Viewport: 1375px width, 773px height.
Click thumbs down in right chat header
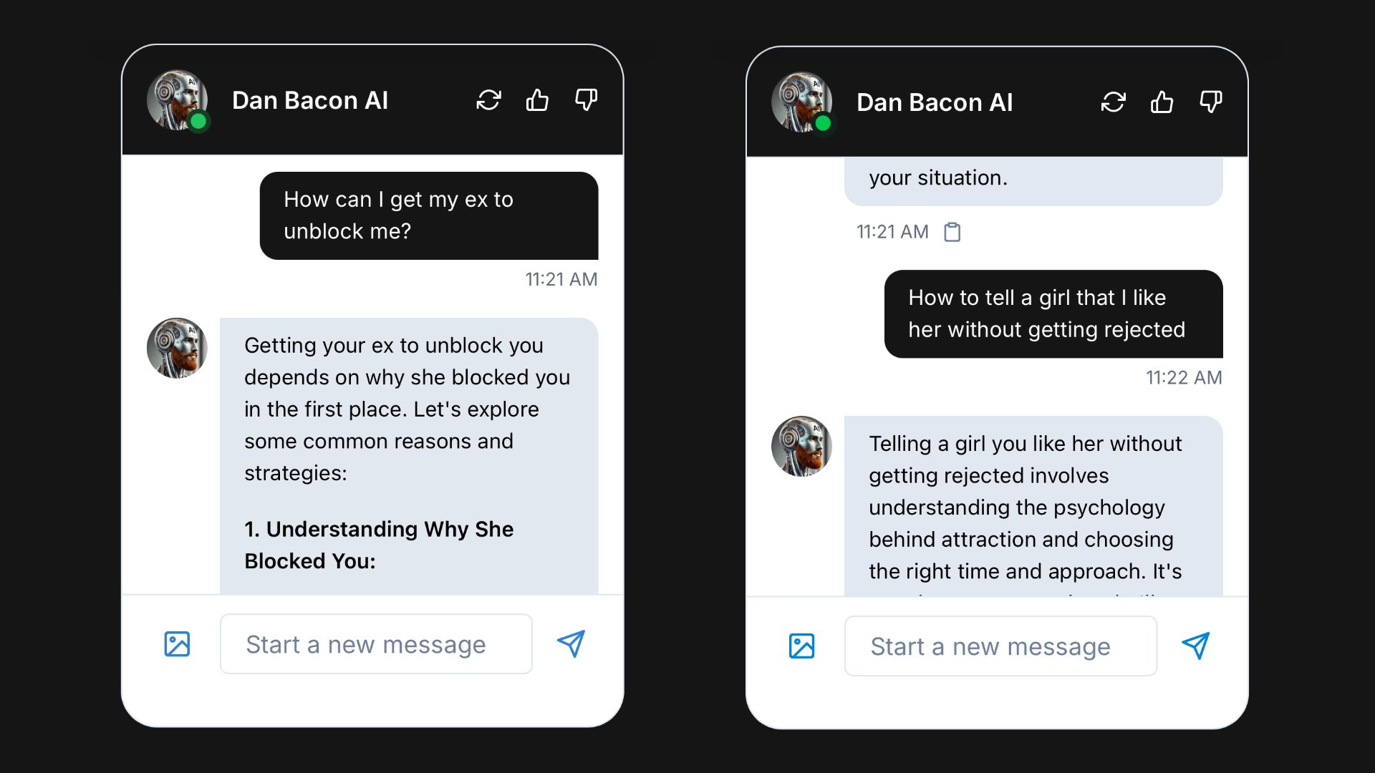pyautogui.click(x=1210, y=102)
